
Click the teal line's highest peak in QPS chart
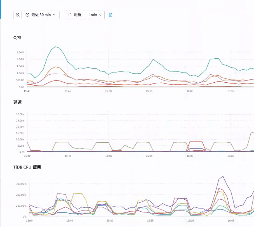click(x=56, y=47)
